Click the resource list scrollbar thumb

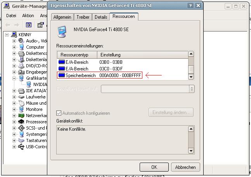(191, 70)
